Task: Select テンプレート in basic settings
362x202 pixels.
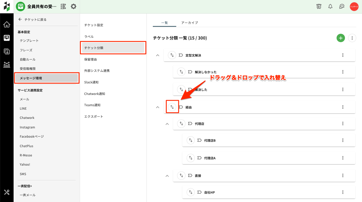Action: click(x=29, y=41)
